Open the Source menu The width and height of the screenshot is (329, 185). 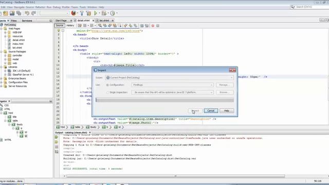tap(30, 7)
